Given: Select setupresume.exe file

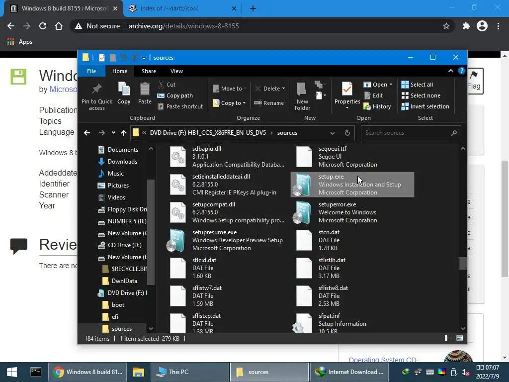Looking at the screenshot, I should (226, 240).
